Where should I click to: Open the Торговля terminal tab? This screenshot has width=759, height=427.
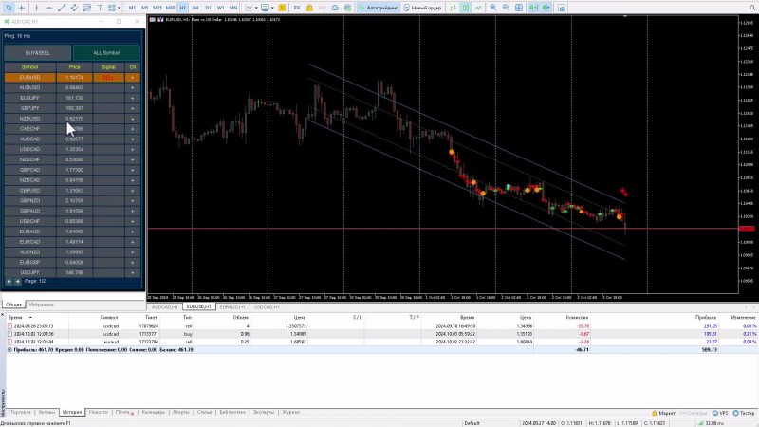coord(21,412)
